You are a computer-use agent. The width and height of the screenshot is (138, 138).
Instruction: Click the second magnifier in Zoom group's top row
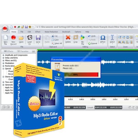(x=124, y=37)
